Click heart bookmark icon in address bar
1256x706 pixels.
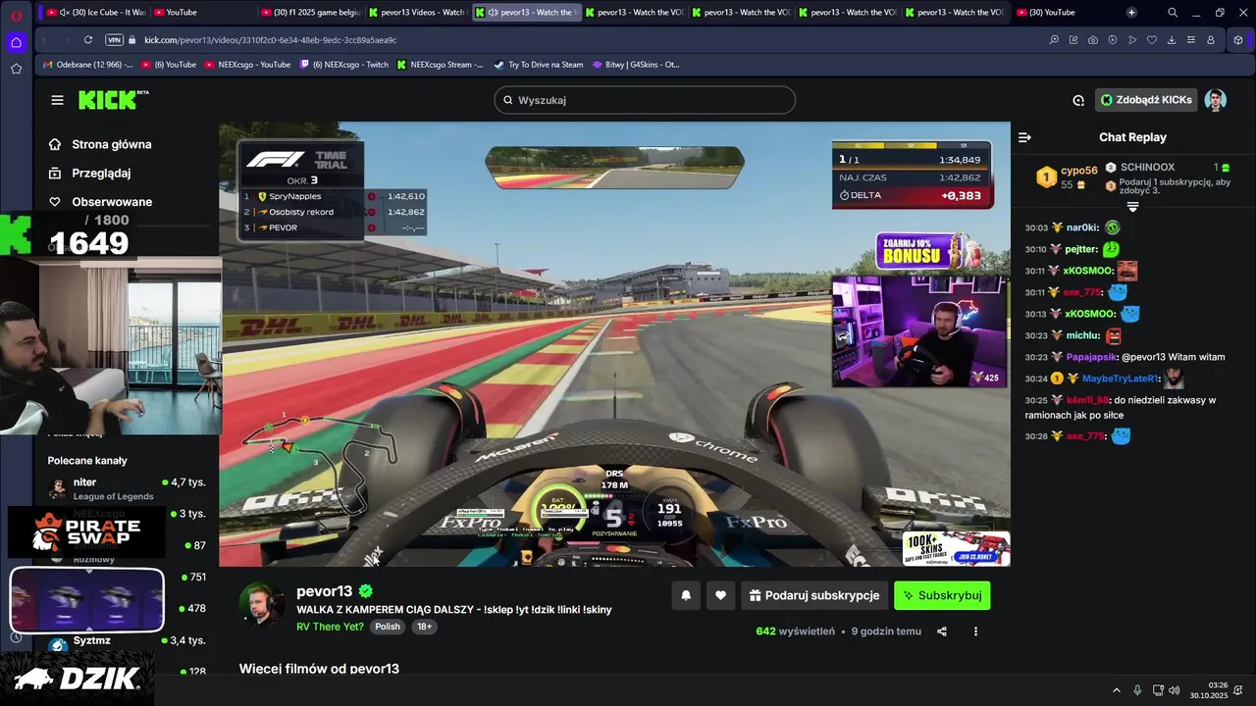pyautogui.click(x=1152, y=40)
